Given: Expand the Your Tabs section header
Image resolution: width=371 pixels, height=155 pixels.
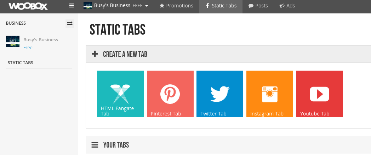Looking at the screenshot, I should (228, 145).
